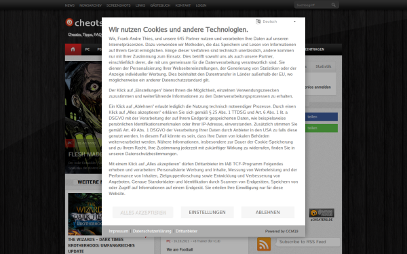Click the EINSTELLUNGEN button

point(207,212)
